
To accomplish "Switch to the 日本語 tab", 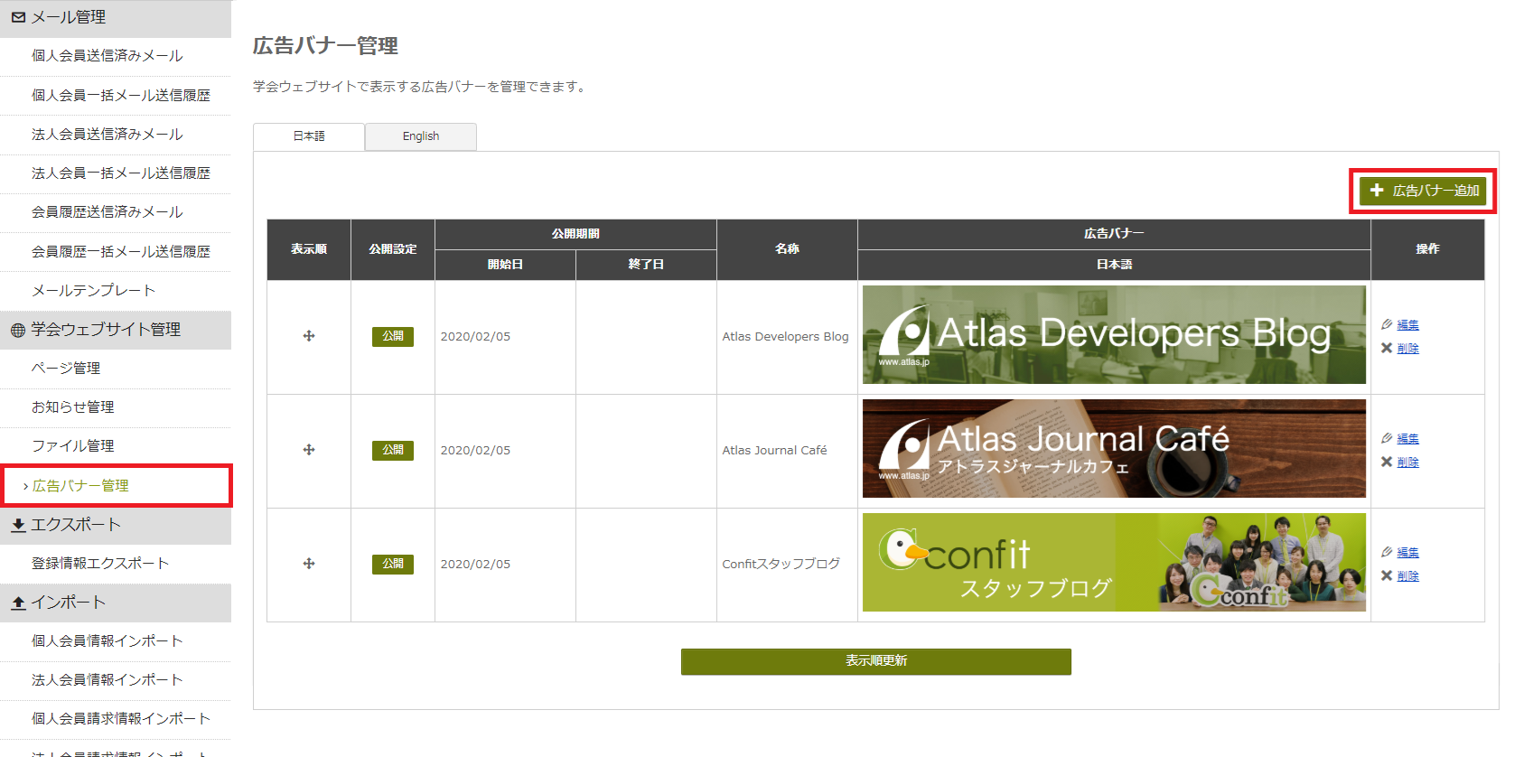I will (309, 136).
